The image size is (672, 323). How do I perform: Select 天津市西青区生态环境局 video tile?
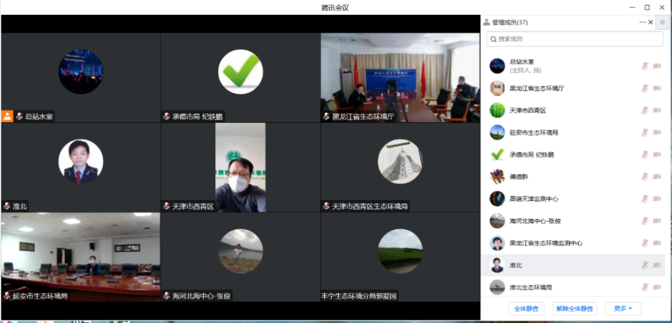point(400,168)
